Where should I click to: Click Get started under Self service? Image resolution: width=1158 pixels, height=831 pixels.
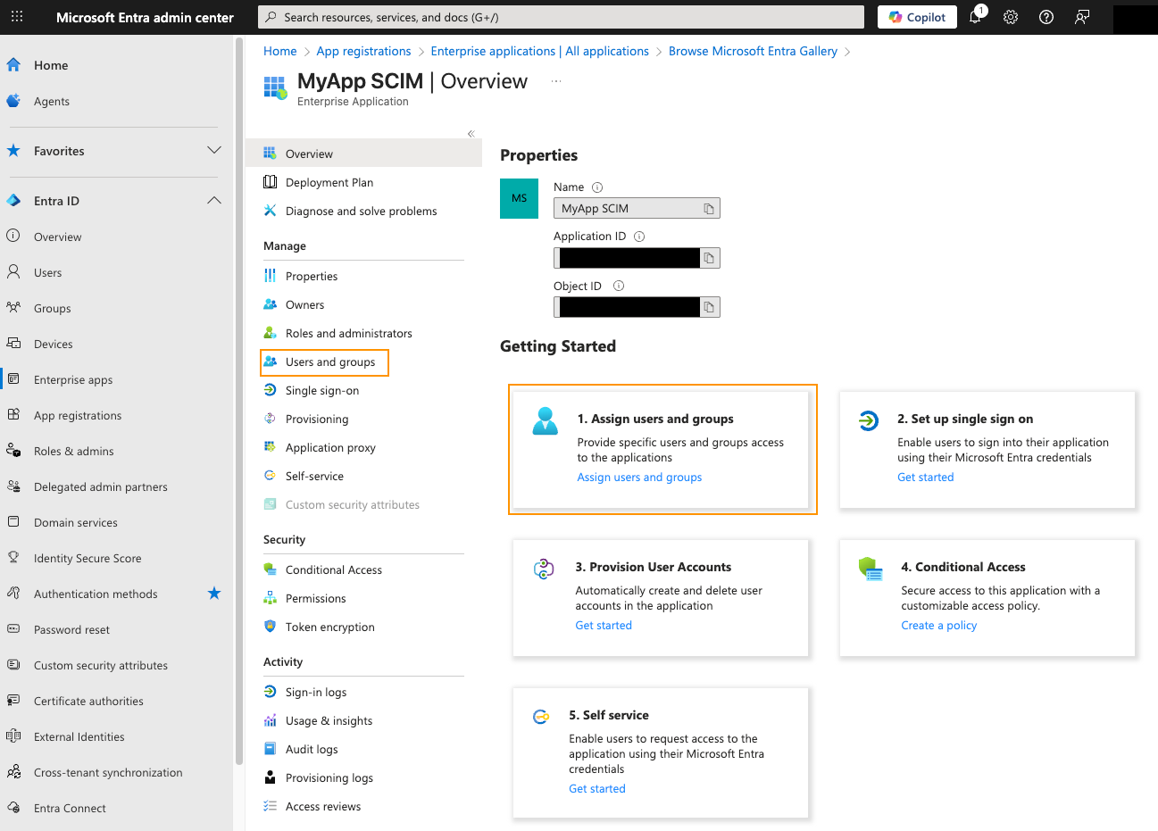(x=597, y=789)
